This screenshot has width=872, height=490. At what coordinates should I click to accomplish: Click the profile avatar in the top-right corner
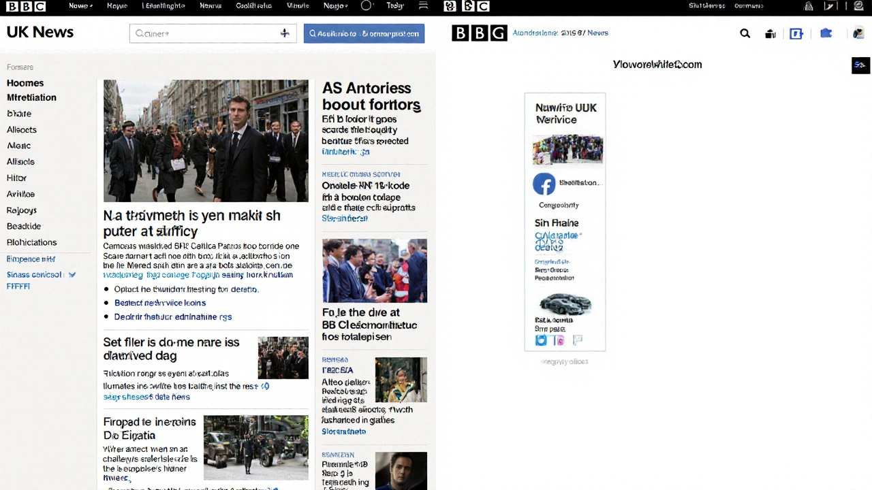click(858, 33)
